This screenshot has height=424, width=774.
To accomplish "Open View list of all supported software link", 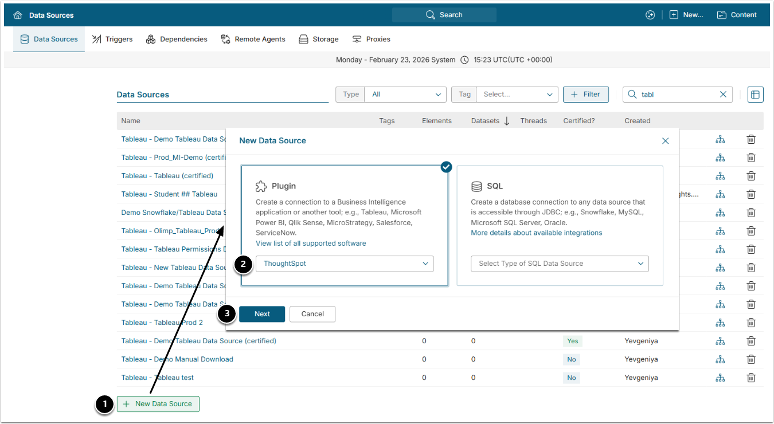I will coord(311,244).
